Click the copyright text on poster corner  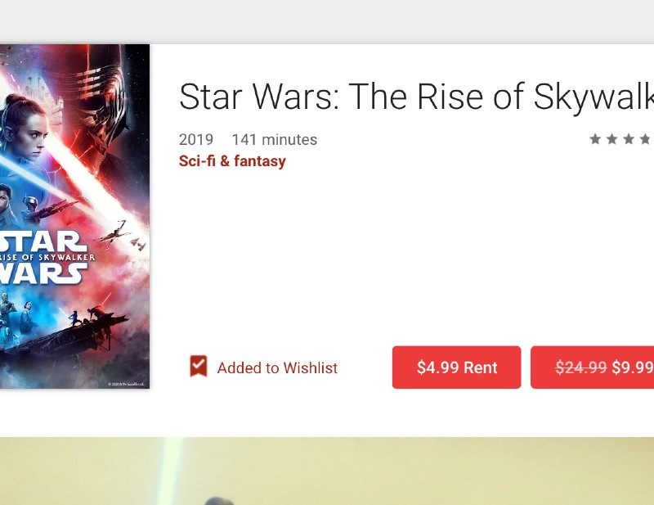pos(127,383)
